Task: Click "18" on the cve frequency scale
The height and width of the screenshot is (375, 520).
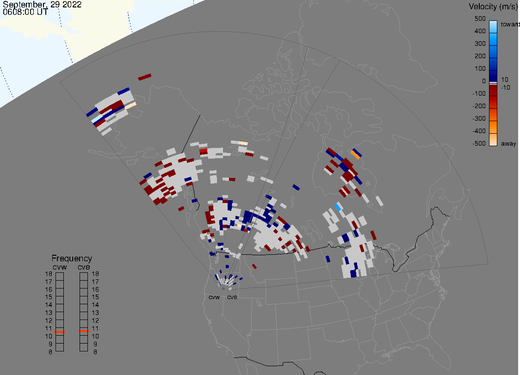Action: coord(95,274)
